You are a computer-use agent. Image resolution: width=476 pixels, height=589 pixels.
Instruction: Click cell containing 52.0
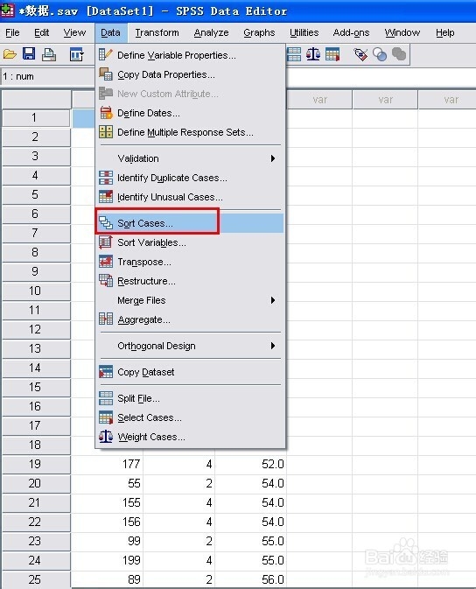251,465
